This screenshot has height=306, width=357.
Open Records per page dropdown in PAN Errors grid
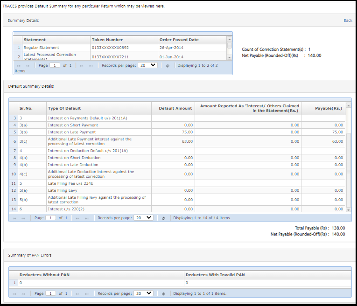(x=143, y=293)
